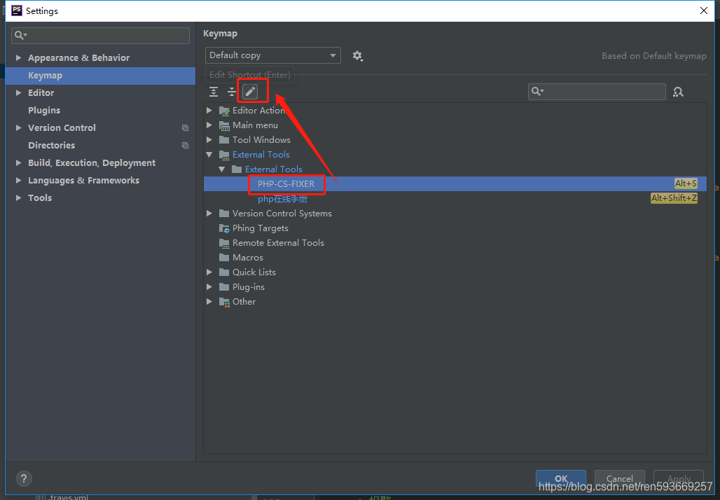Click Find Actions by Shortcut icon
The height and width of the screenshot is (500, 720).
tap(678, 92)
